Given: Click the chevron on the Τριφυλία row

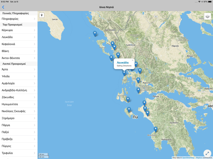Looking at the screenshot, I should (x=34, y=153).
